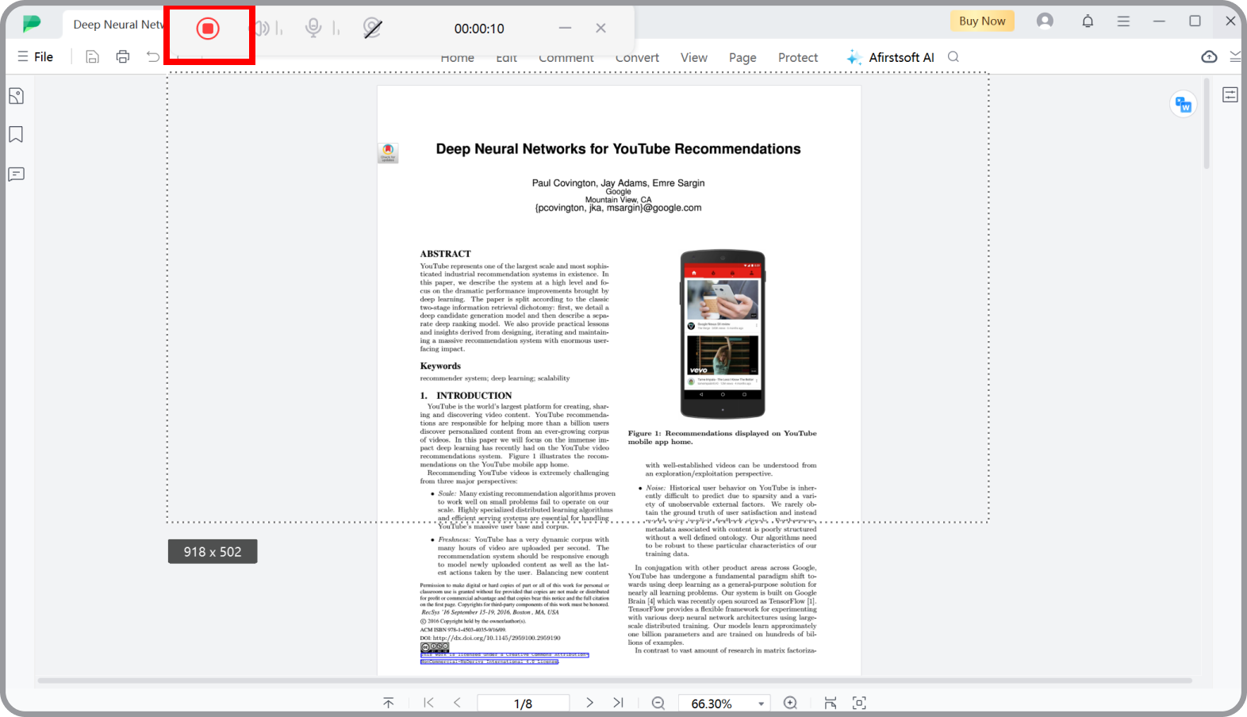Click the vertical scrollbar thumb
Viewport: 1247px width, 717px height.
(x=1207, y=123)
